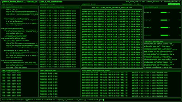Click the epoch row with STEP:0017920
Viewport: 182px width, 102px height.
[112, 37]
